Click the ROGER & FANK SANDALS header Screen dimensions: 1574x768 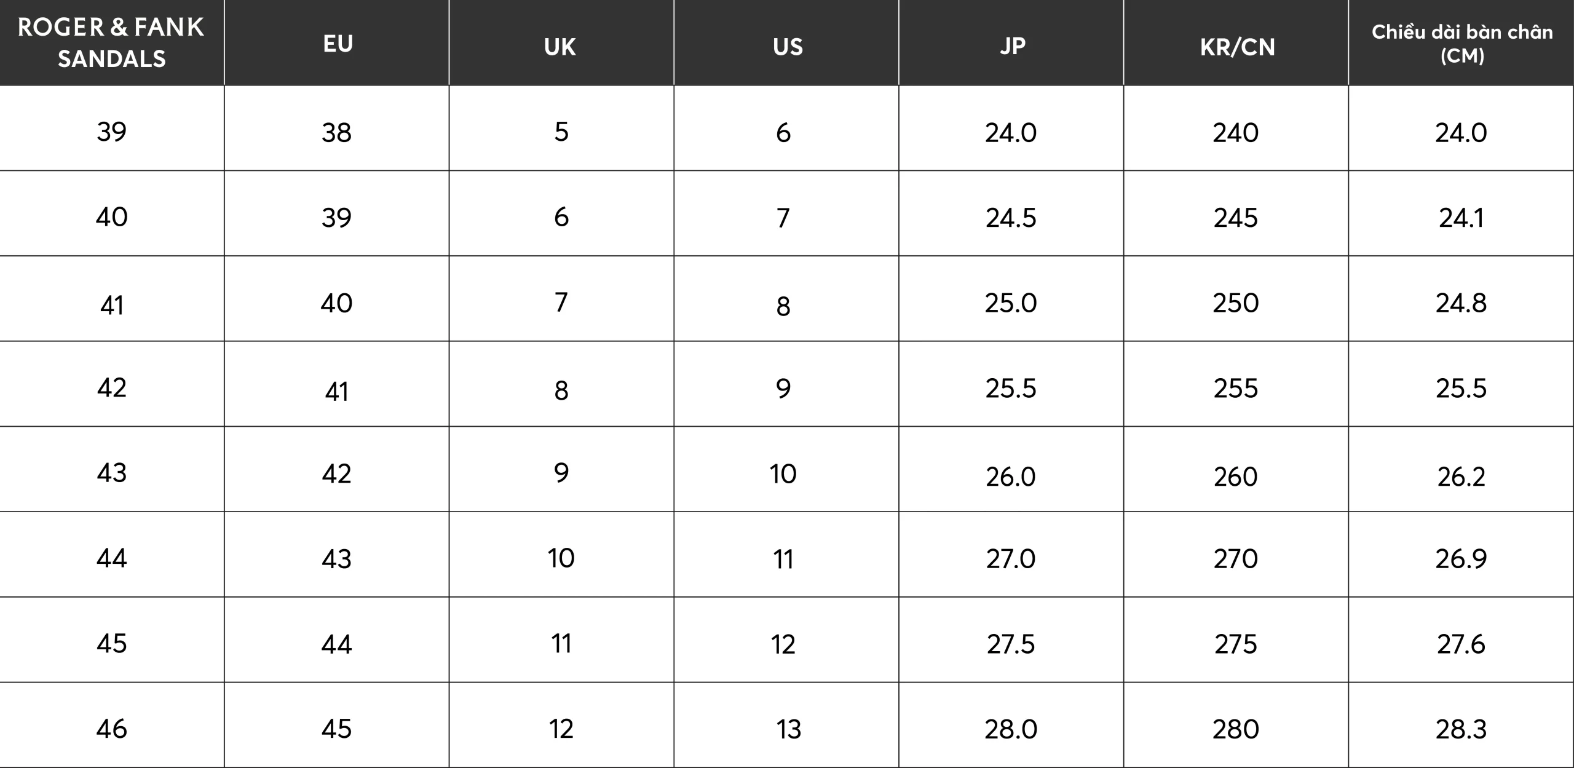point(111,42)
